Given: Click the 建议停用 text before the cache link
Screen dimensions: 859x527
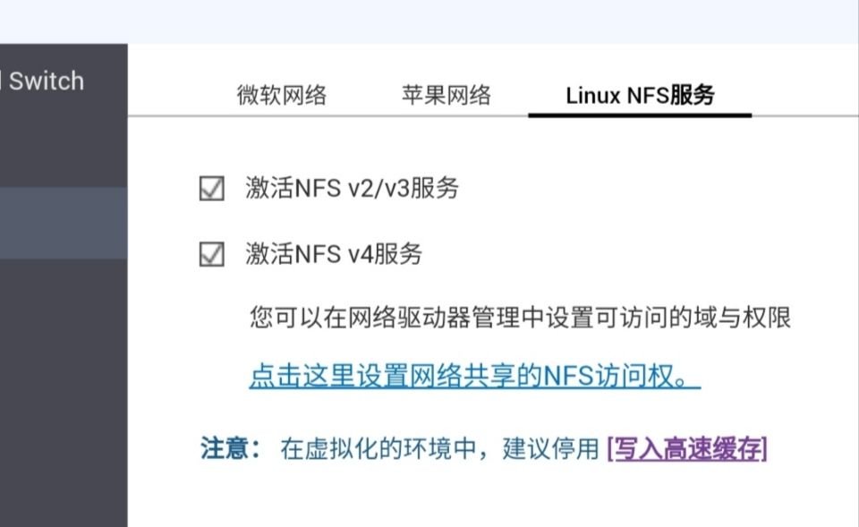Looking at the screenshot, I should pos(550,449).
